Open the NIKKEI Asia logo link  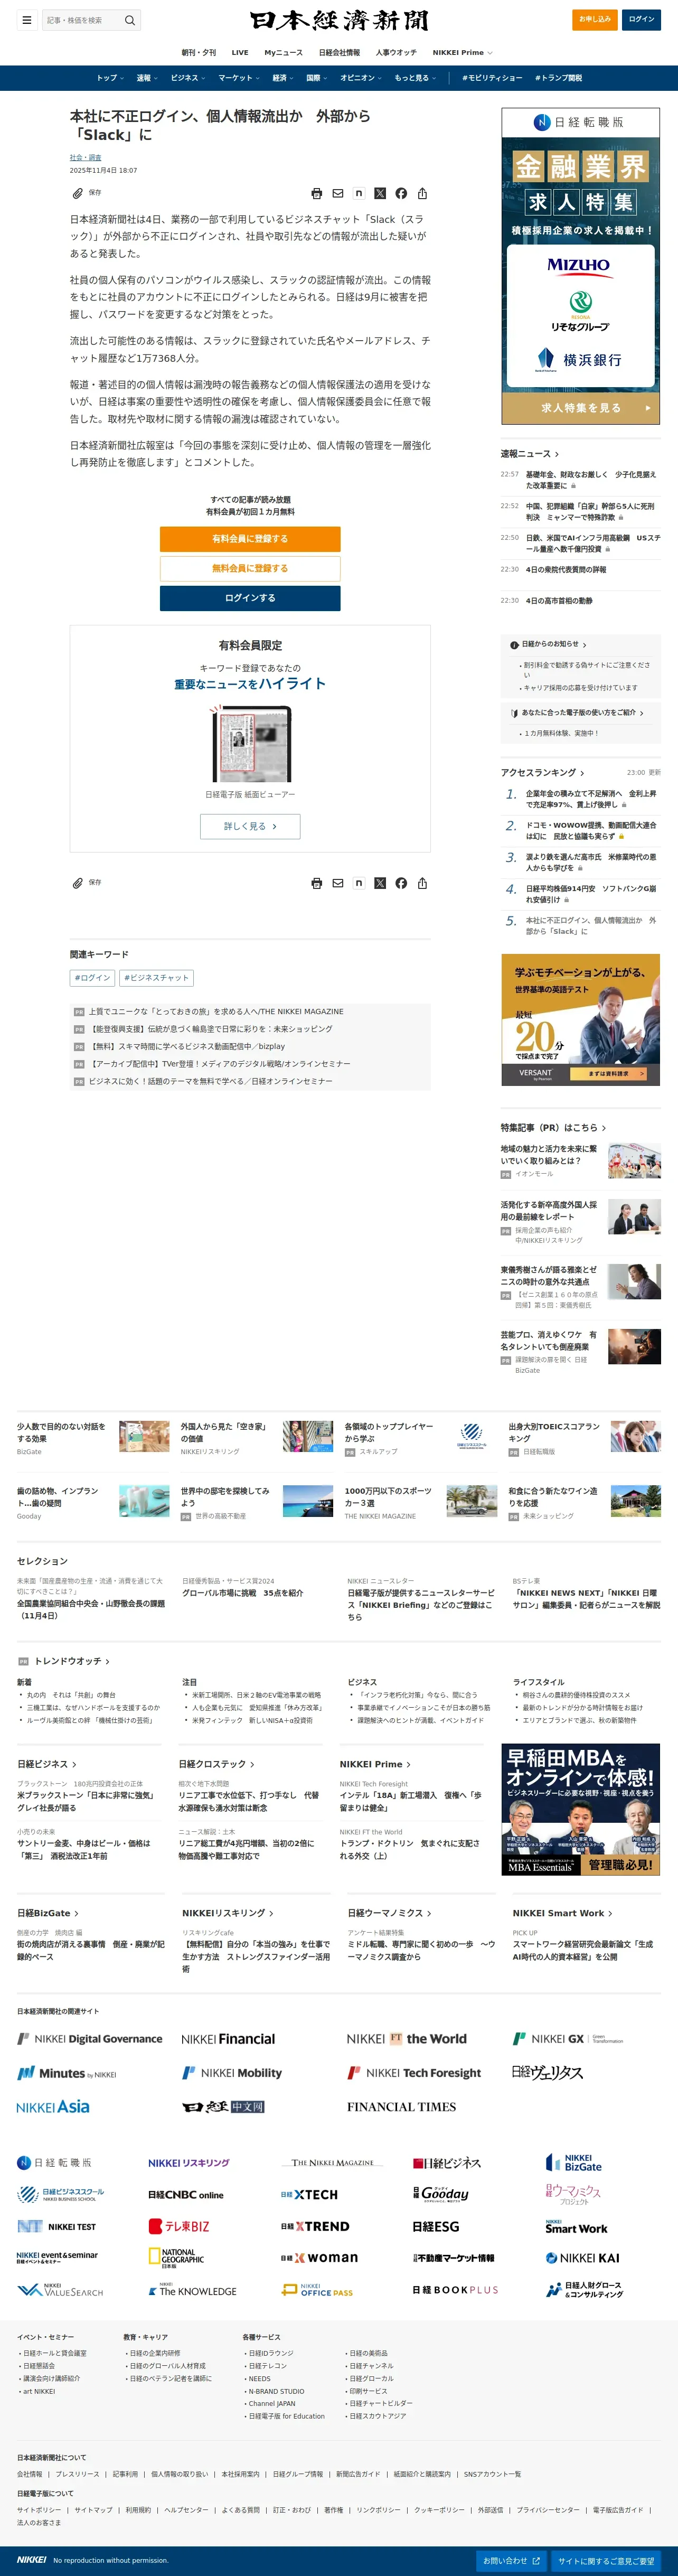(x=53, y=2107)
